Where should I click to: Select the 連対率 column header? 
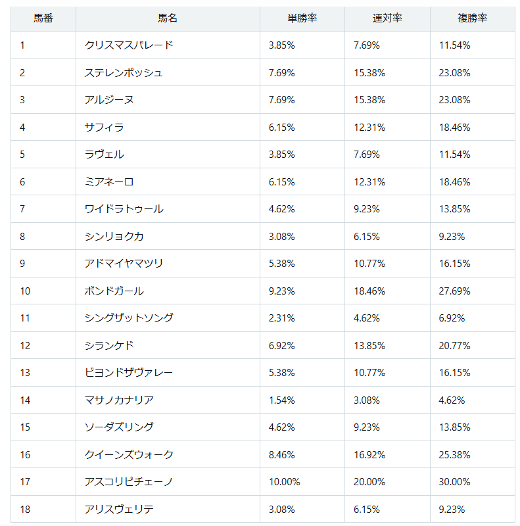pos(387,18)
